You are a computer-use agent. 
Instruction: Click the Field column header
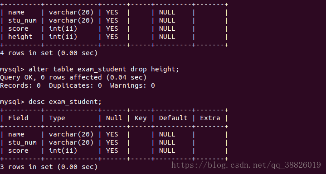pyautogui.click(x=18, y=118)
